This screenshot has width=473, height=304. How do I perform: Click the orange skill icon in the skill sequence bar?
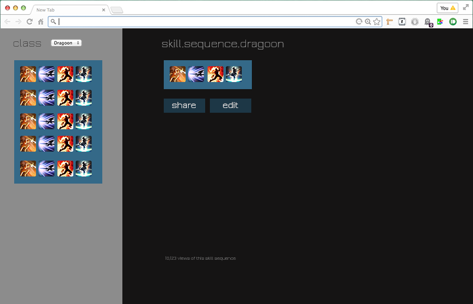[x=178, y=74]
